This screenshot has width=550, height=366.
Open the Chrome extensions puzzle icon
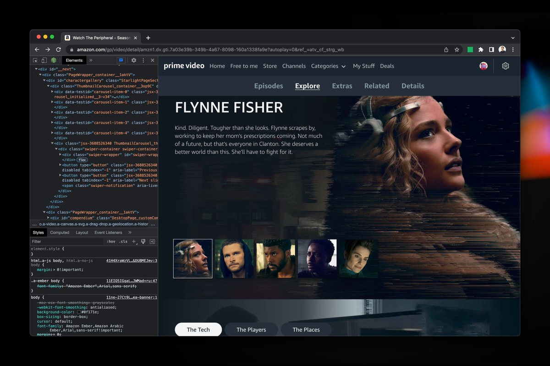pos(481,49)
